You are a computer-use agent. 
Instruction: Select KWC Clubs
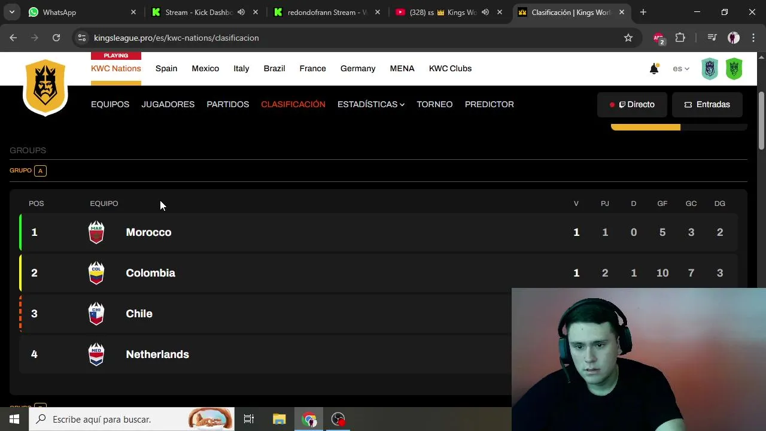click(451, 68)
